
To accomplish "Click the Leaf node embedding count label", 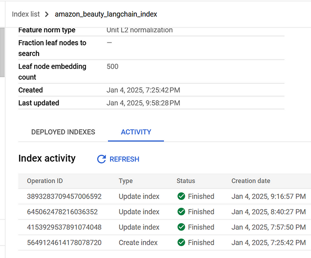I will (52, 72).
